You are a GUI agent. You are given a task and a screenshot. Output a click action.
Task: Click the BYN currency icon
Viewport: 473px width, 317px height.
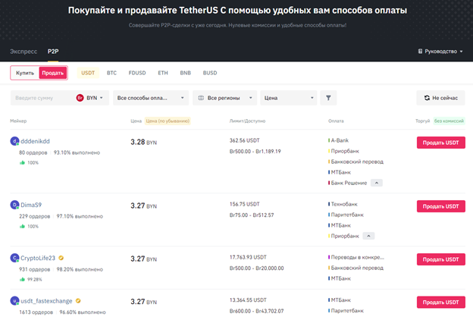(80, 98)
